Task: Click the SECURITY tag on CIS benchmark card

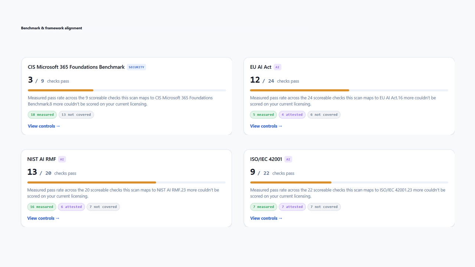Action: [x=137, y=67]
